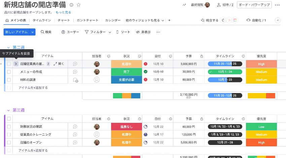Open the board activity trend icon
The height and width of the screenshot is (158, 286).
[184, 5]
